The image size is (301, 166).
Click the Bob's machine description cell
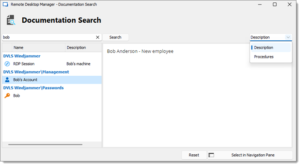click(78, 64)
